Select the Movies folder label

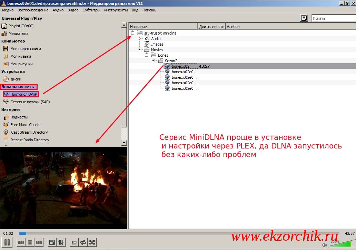click(157, 50)
